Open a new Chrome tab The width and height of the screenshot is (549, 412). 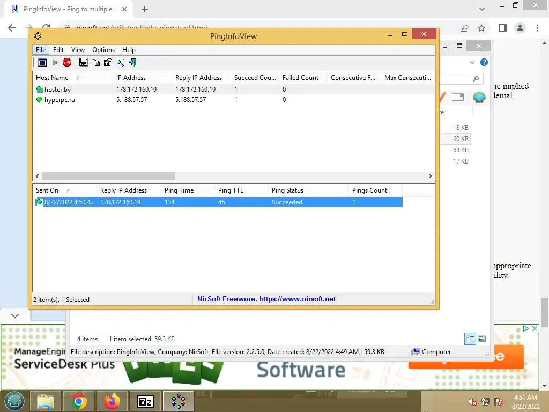tap(145, 9)
